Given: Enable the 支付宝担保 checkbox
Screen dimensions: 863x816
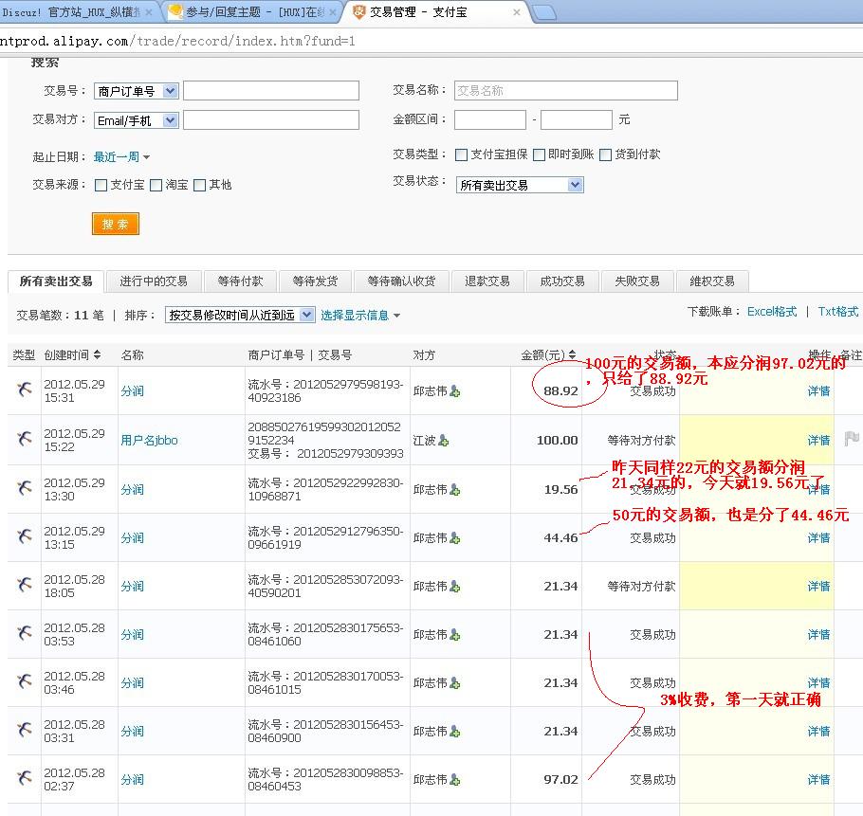Looking at the screenshot, I should (x=462, y=154).
